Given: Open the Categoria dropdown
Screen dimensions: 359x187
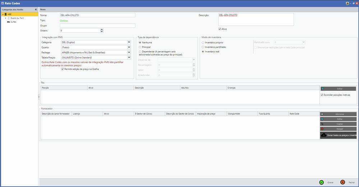Looking at the screenshot, I should click(129, 42).
